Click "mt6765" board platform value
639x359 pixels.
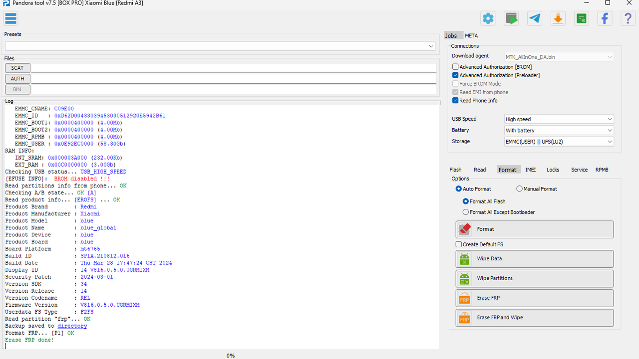pyautogui.click(x=90, y=249)
